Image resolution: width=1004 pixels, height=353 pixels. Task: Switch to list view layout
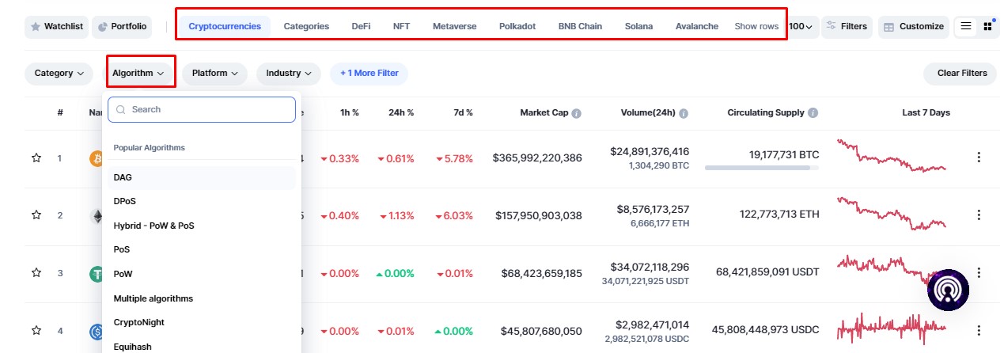pyautogui.click(x=966, y=27)
